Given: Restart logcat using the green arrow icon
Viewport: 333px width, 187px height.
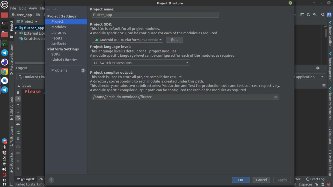Looking at the screenshot, I should pyautogui.click(x=18, y=132).
